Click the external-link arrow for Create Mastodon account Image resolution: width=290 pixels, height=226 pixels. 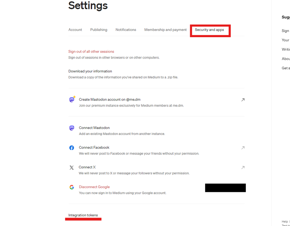(243, 100)
